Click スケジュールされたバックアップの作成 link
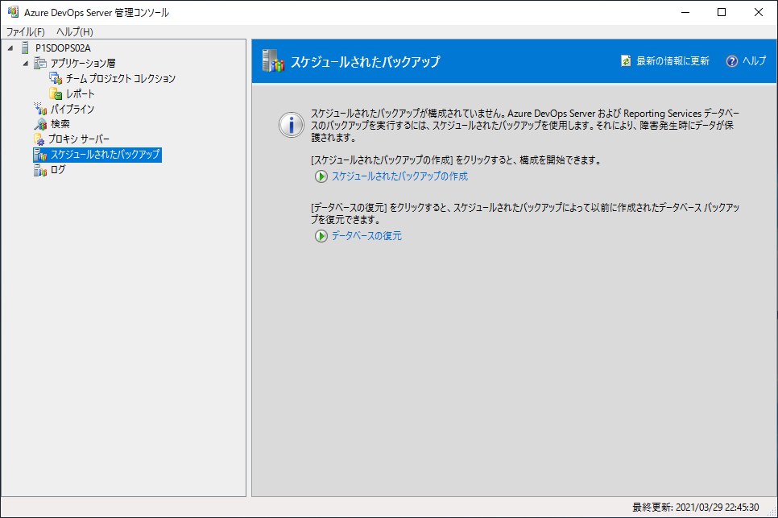The height and width of the screenshot is (518, 778). (x=399, y=176)
